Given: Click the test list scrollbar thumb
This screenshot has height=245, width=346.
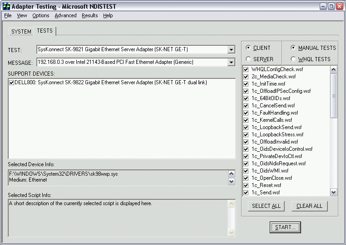Looking at the screenshot, I should tap(333, 96).
